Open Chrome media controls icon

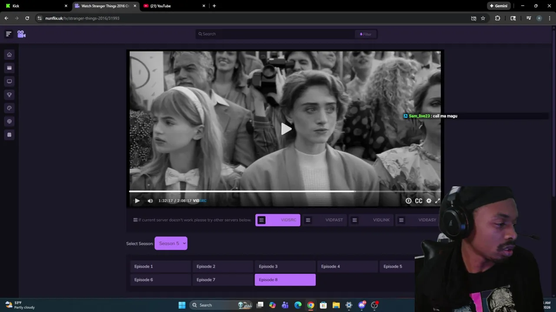529,18
